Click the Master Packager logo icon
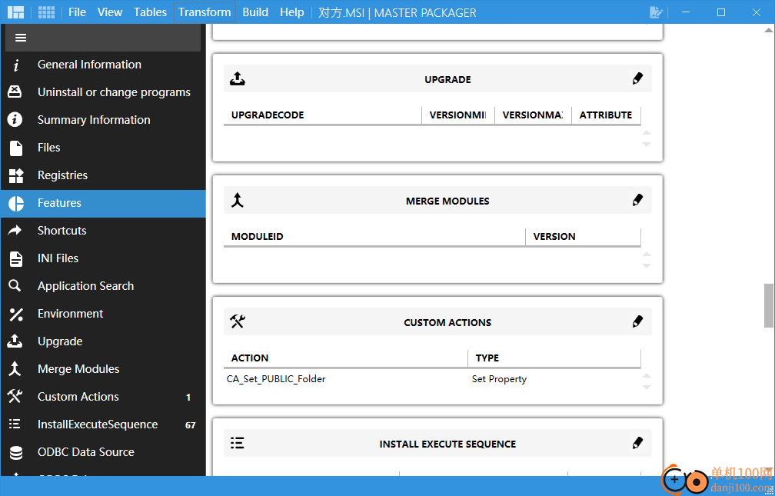 pyautogui.click(x=16, y=12)
